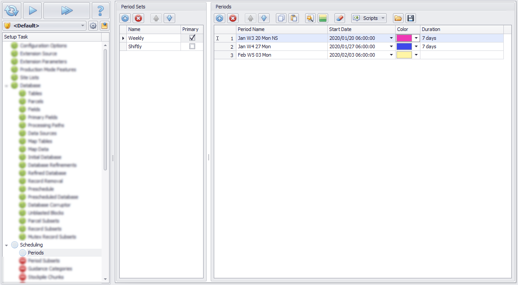The image size is (518, 285).
Task: Click the save floppy disk icon
Action: pos(411,18)
